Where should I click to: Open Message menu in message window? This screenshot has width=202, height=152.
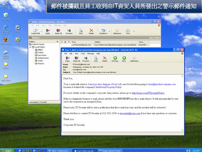coord(91,53)
